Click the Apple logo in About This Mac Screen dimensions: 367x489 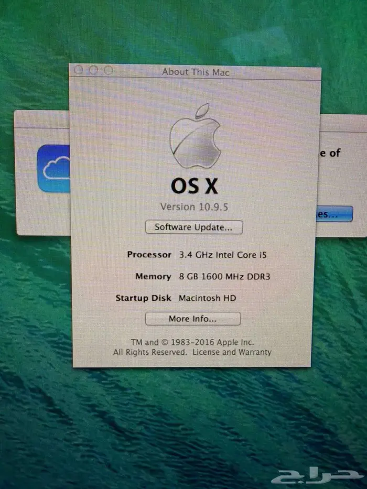pos(195,136)
